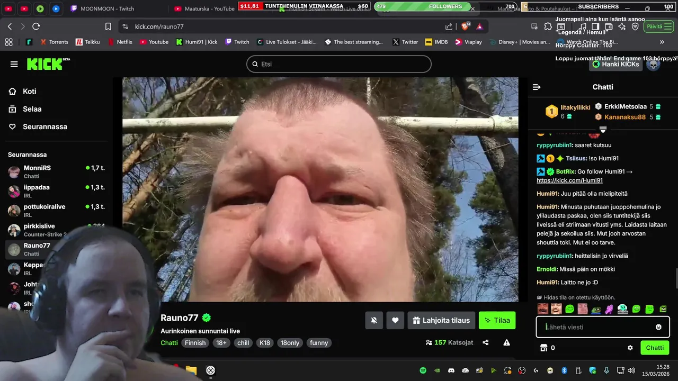The height and width of the screenshot is (381, 678).
Task: Click the 18+ tag
Action: pyautogui.click(x=221, y=343)
